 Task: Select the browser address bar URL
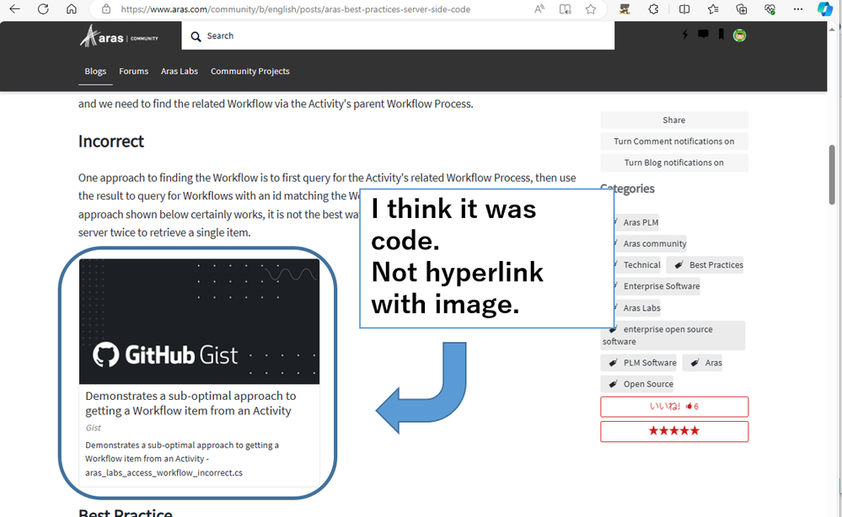[x=295, y=9]
